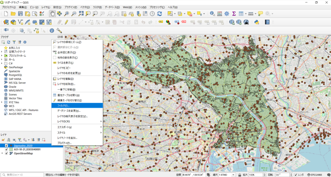The height and width of the screenshot is (177, 331).
Task: Open the Temporal Controller clock icon
Action: 152,14
